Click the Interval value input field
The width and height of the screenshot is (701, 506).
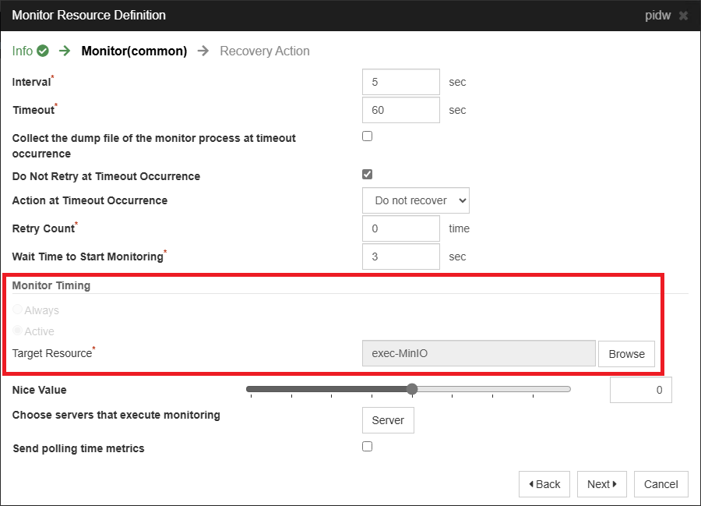coord(400,81)
